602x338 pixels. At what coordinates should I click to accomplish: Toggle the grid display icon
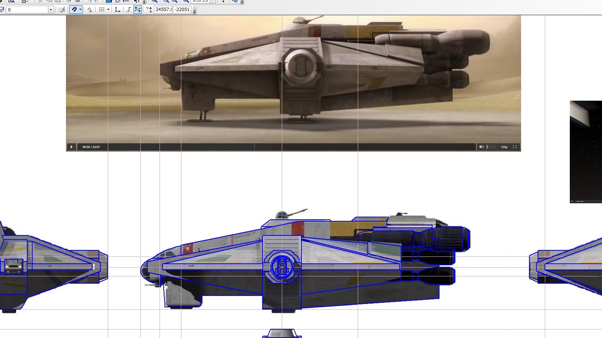tap(102, 10)
